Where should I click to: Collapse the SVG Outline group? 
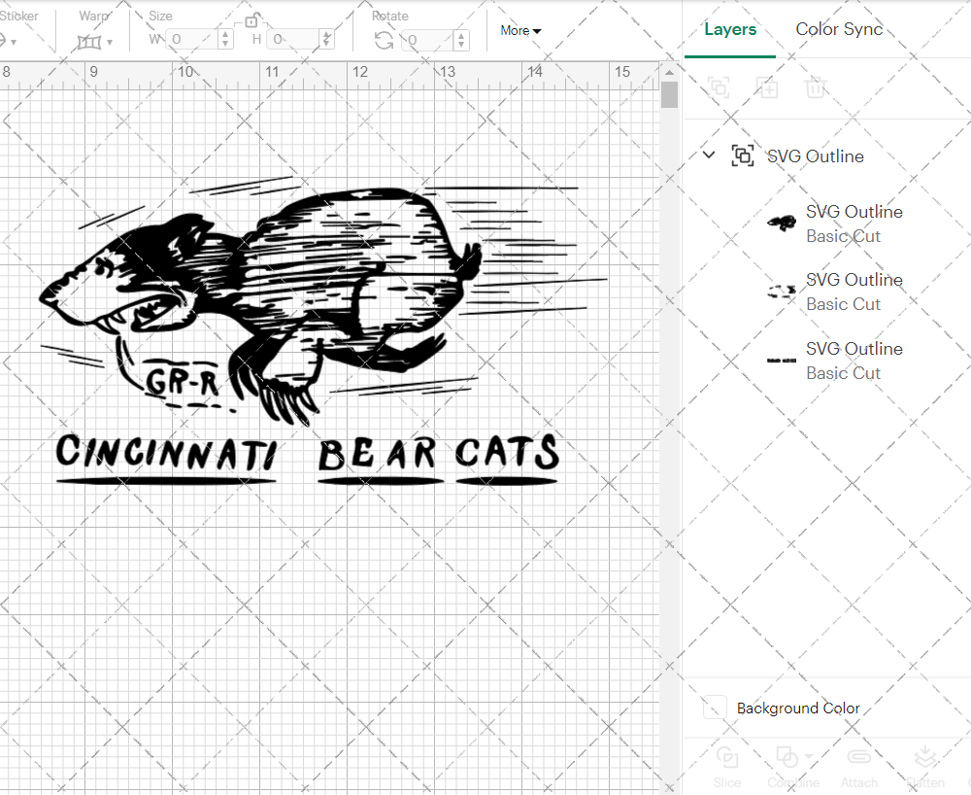tap(708, 155)
